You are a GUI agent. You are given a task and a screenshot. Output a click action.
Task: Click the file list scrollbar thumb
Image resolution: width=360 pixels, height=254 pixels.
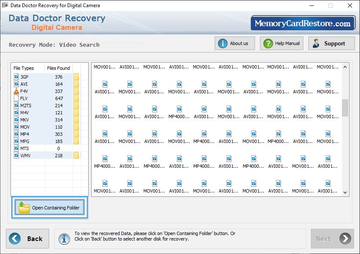(345, 108)
